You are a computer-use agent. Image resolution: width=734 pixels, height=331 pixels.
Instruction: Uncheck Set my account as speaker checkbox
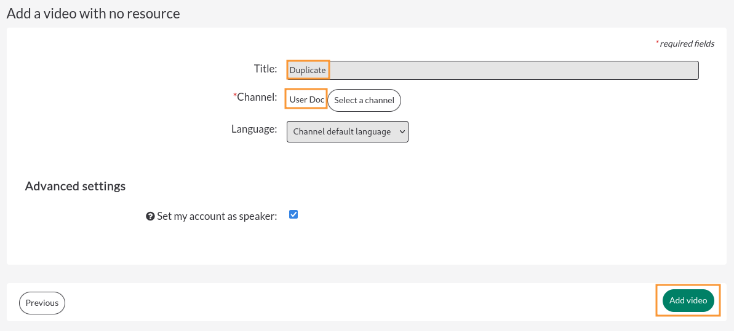pos(293,214)
